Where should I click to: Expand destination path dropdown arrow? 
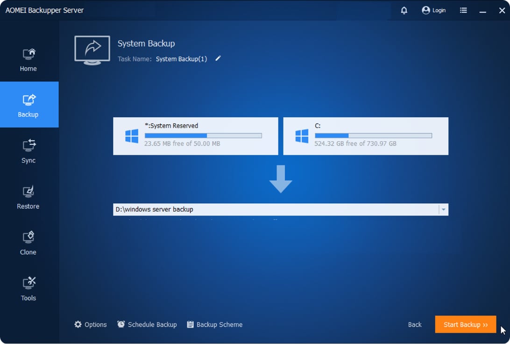tap(443, 209)
